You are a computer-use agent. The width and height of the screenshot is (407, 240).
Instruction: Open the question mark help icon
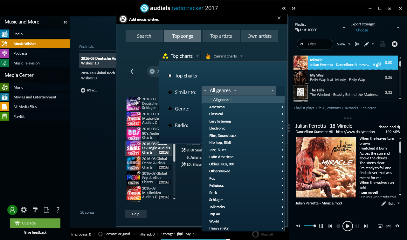pos(58,210)
